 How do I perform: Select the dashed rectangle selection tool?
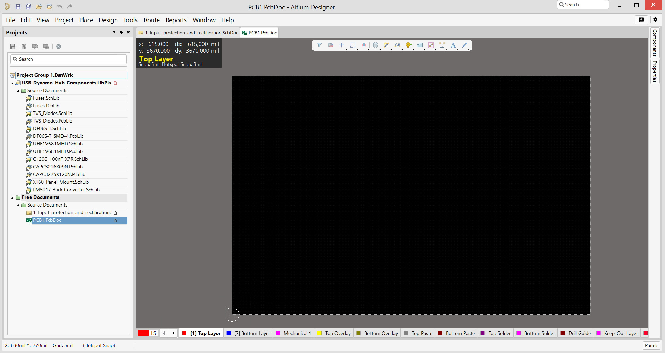pos(353,45)
